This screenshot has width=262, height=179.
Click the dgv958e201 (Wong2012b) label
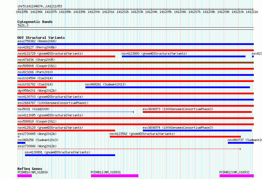(x=37, y=91)
